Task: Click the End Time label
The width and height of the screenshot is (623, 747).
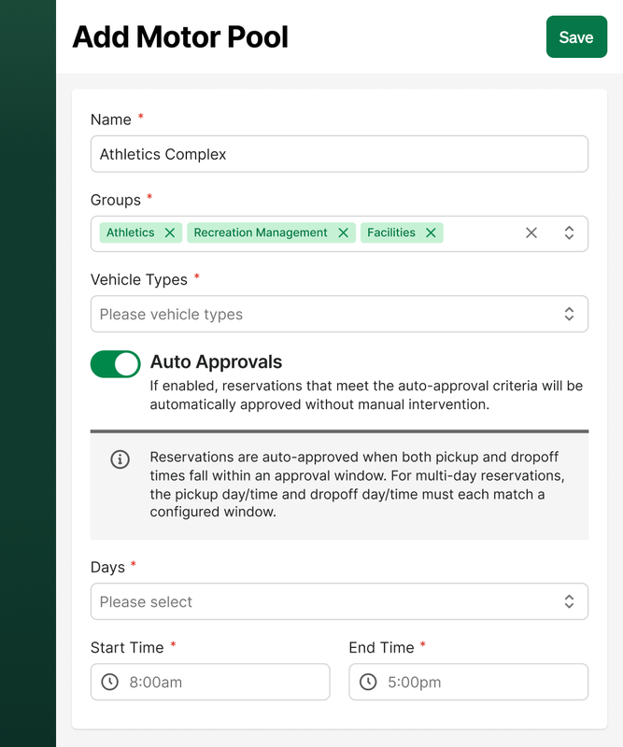Action: 381,647
